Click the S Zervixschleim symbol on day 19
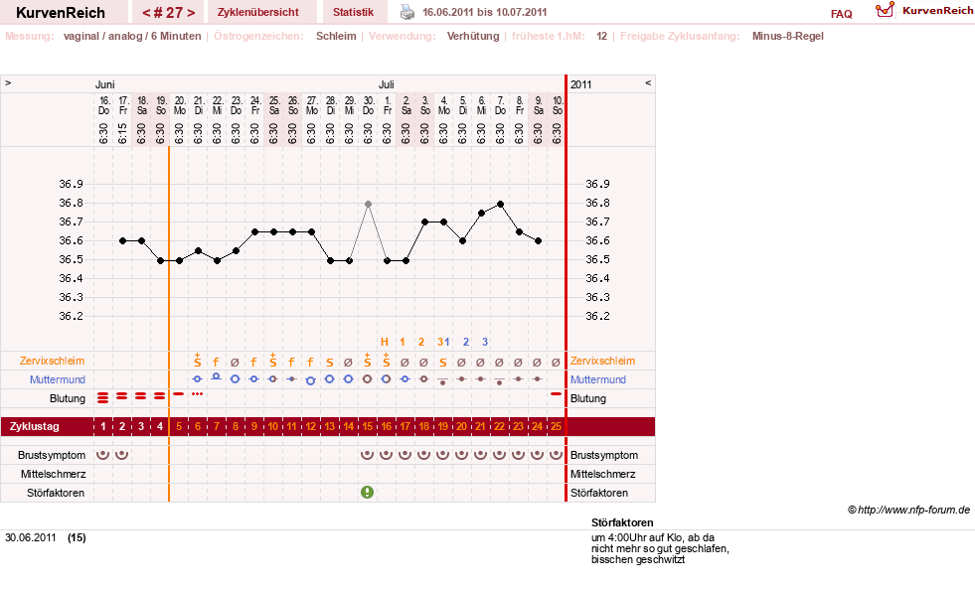Screen dimensions: 975x590 coord(442,363)
